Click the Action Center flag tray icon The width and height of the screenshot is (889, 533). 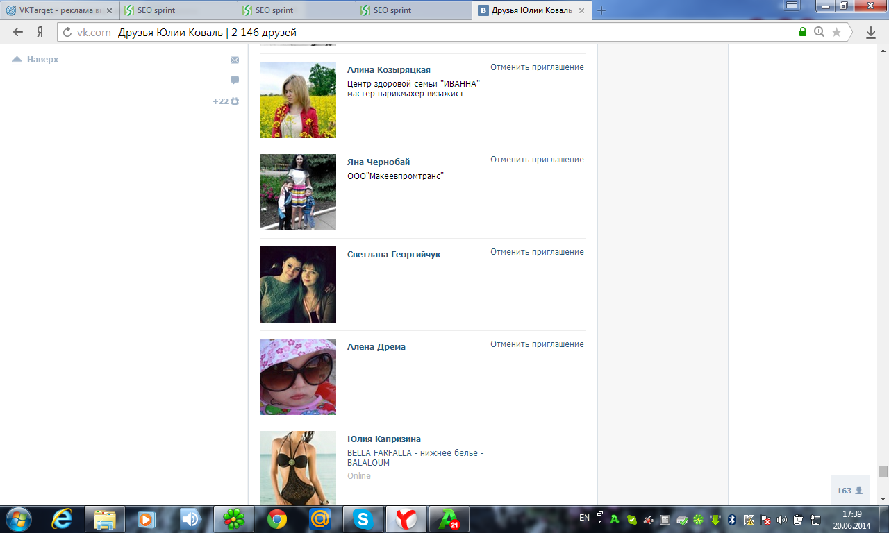coord(765,519)
